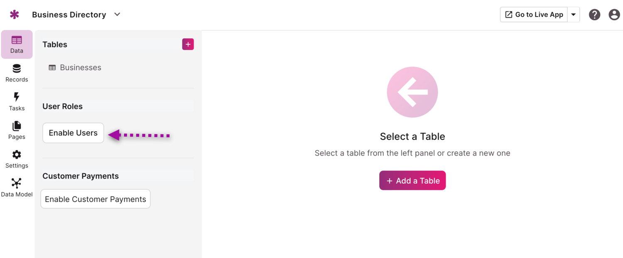Click the help question mark icon
623x258 pixels.
tap(594, 14)
